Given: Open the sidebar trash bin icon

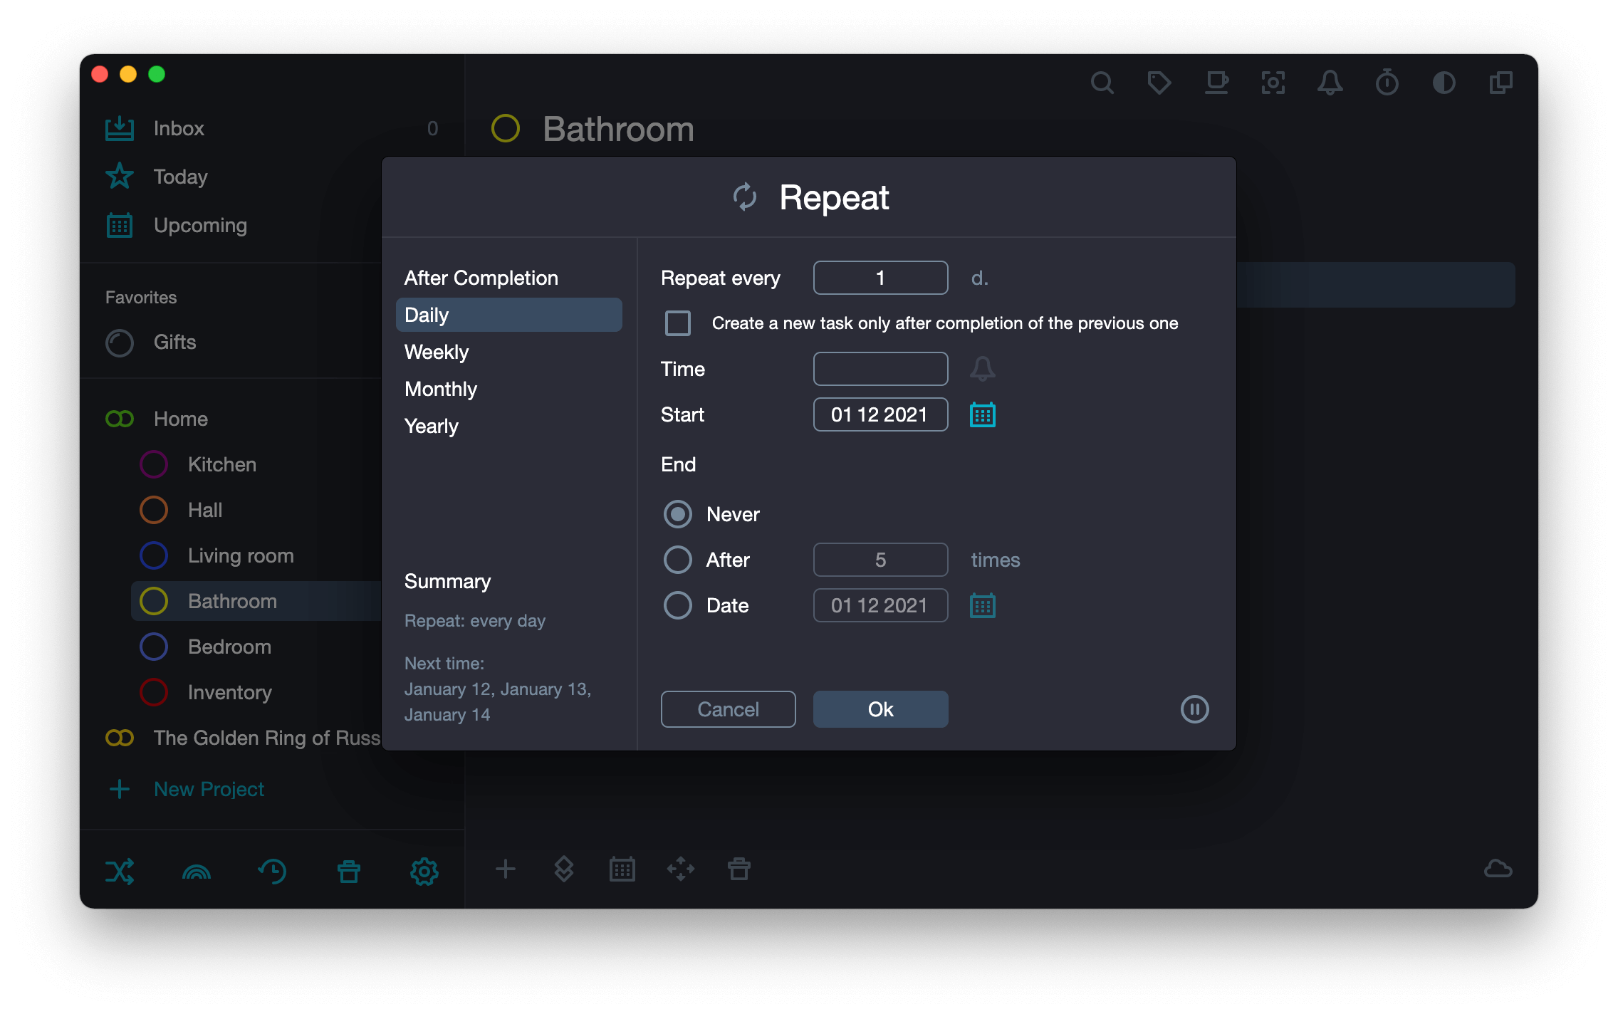Looking at the screenshot, I should point(349,871).
